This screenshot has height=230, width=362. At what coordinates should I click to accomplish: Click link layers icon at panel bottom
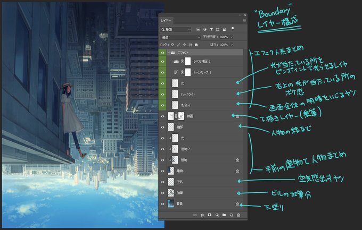(195, 215)
